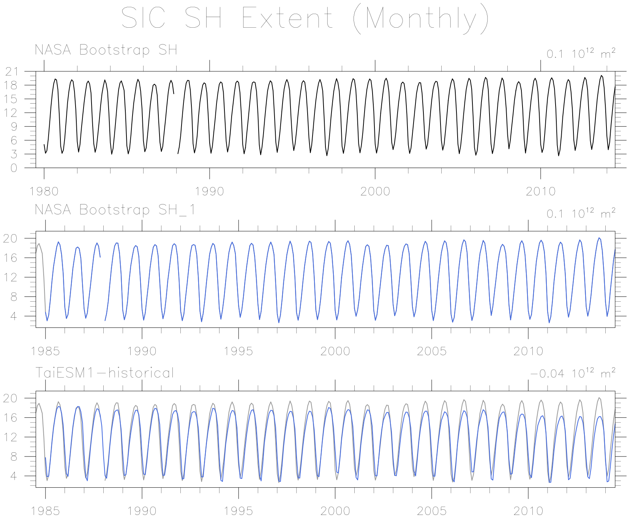Click '2005' x-axis label of middle panel
Screen dimensions: 630x518
click(x=432, y=351)
